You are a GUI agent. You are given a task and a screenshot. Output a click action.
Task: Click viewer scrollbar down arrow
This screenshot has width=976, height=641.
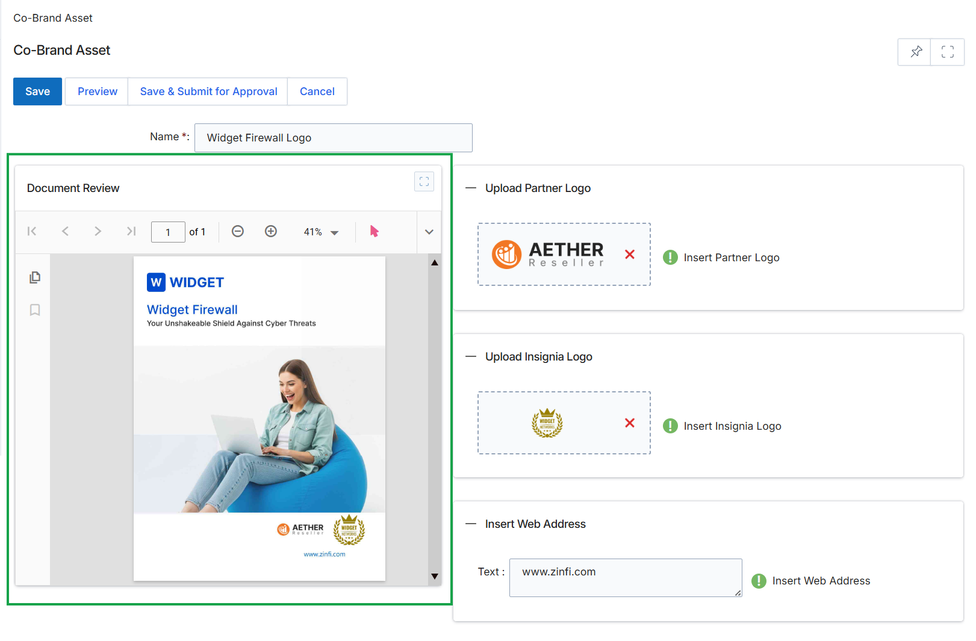435,576
